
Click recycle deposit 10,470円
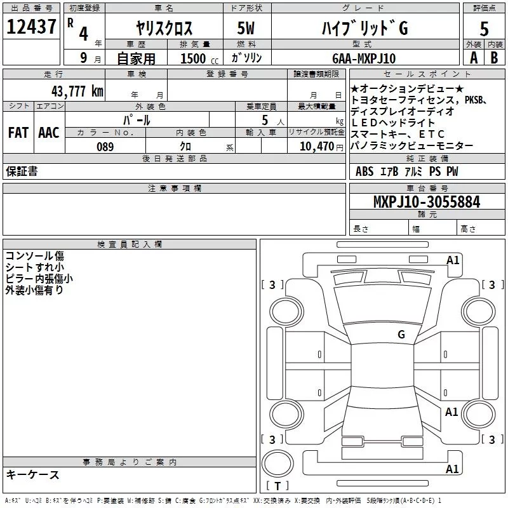point(321,147)
